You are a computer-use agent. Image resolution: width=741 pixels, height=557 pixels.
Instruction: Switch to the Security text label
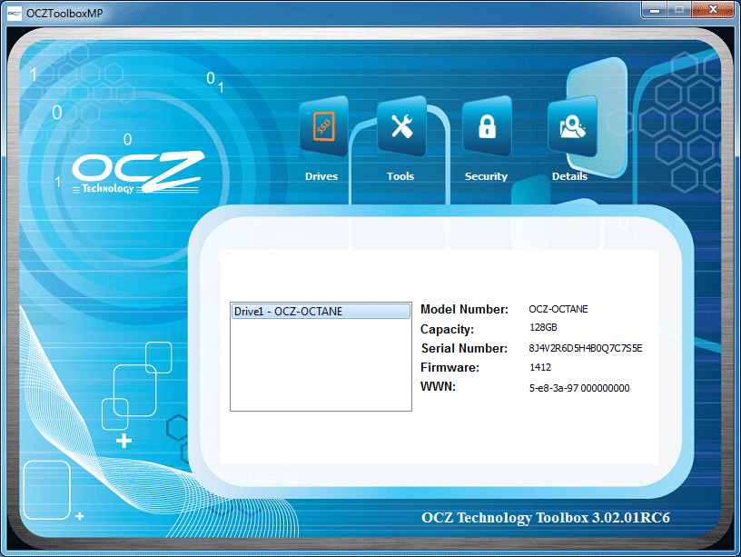tap(486, 176)
